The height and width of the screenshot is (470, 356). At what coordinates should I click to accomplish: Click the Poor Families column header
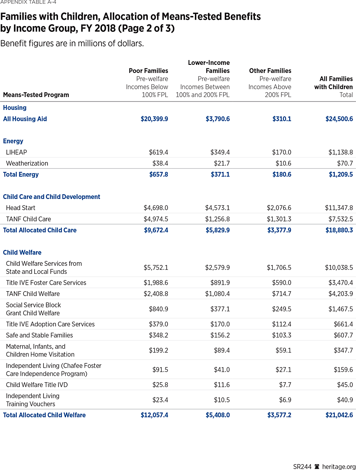point(149,70)
